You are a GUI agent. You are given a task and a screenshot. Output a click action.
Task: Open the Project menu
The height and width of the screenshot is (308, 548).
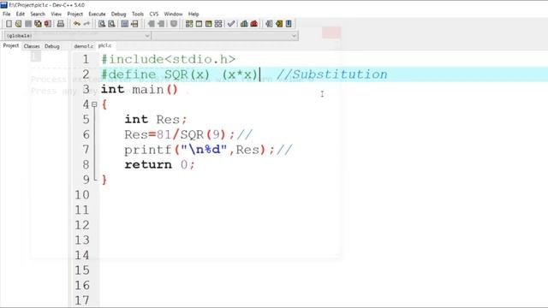(74, 14)
